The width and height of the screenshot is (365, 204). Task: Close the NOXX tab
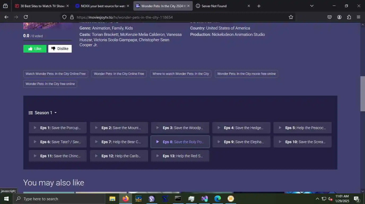coord(128,6)
